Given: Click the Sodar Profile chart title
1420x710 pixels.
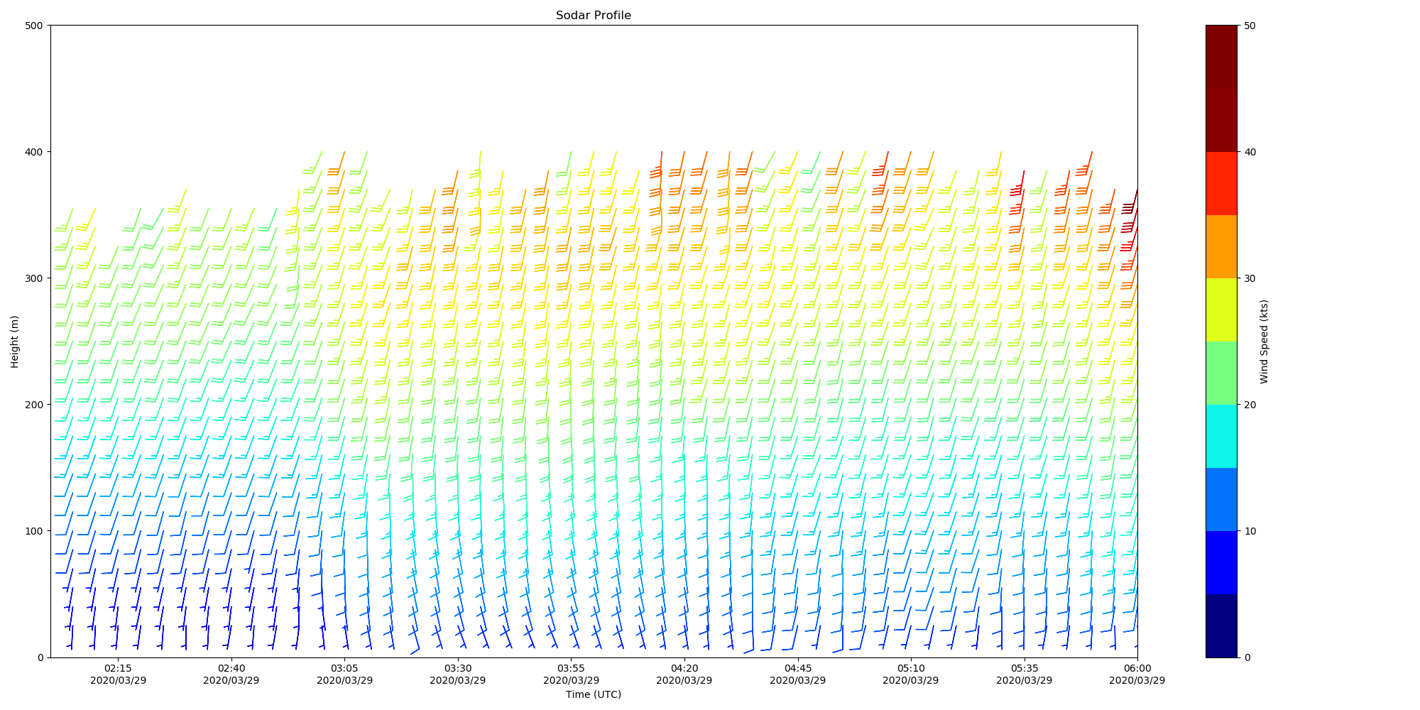Looking at the screenshot, I should [x=593, y=16].
